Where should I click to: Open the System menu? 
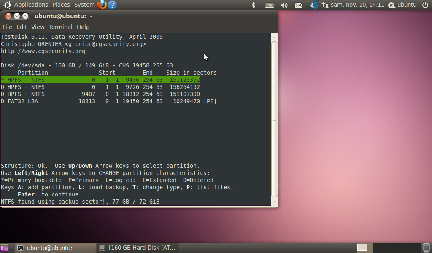coord(84,5)
